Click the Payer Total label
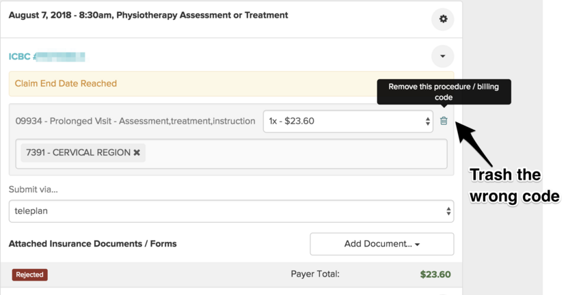The width and height of the screenshot is (581, 295). [x=314, y=274]
